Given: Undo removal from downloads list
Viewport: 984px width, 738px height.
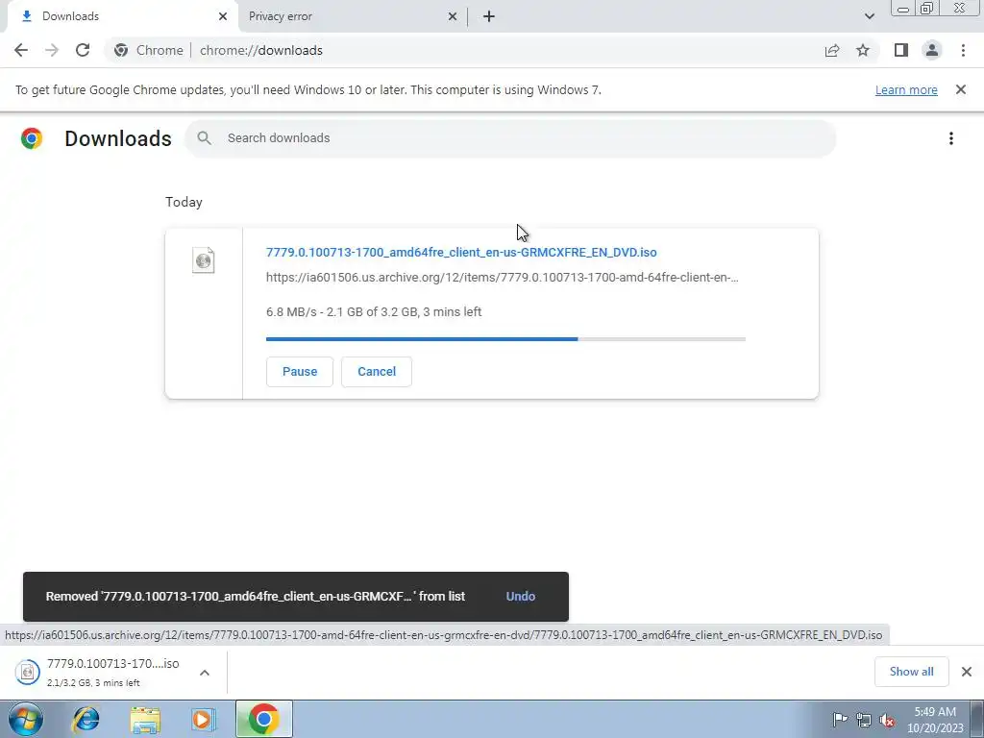Looking at the screenshot, I should [520, 596].
